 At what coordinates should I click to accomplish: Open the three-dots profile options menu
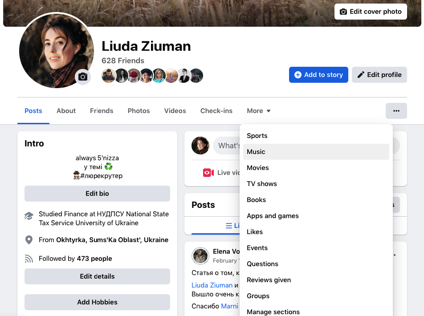click(x=396, y=111)
